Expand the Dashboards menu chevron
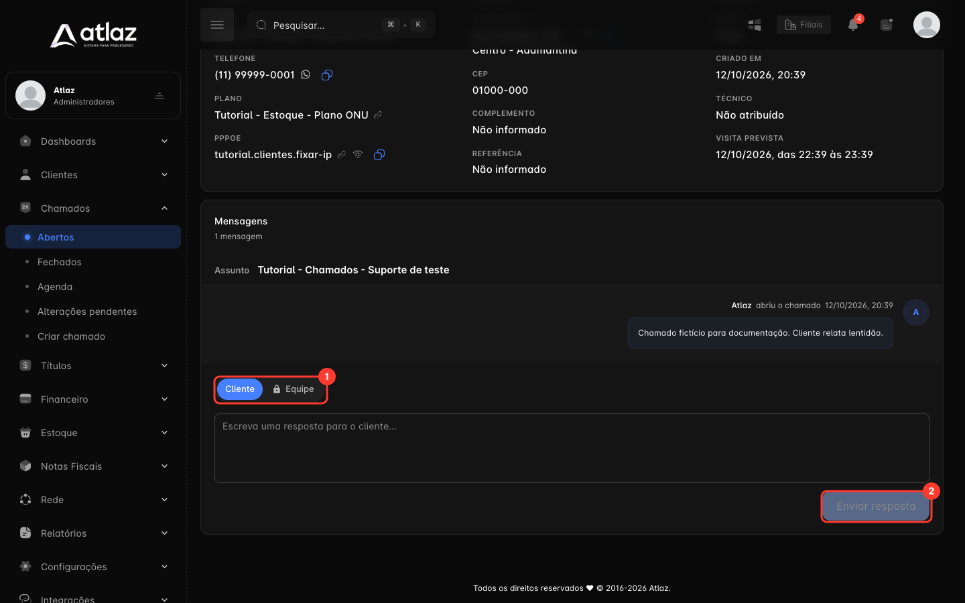The width and height of the screenshot is (965, 603). [x=164, y=141]
